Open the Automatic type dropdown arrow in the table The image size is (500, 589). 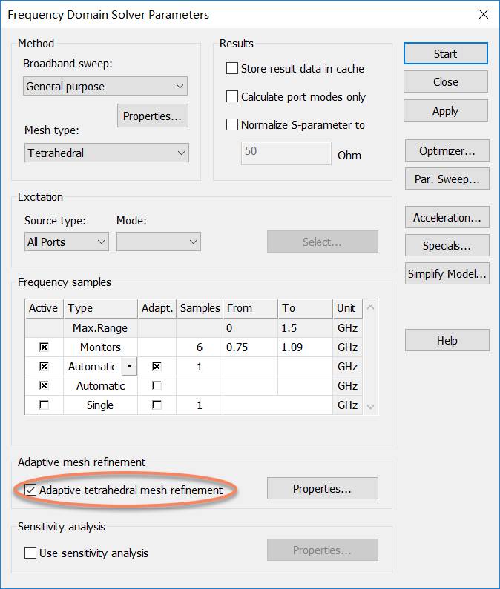[x=129, y=366]
